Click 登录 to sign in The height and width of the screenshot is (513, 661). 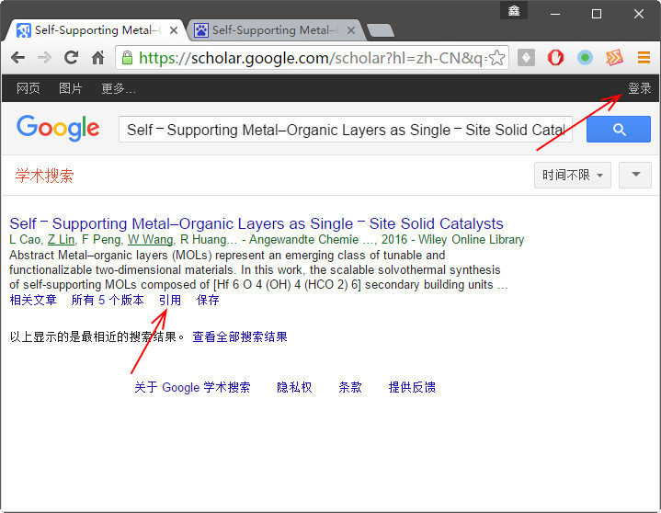[x=640, y=88]
